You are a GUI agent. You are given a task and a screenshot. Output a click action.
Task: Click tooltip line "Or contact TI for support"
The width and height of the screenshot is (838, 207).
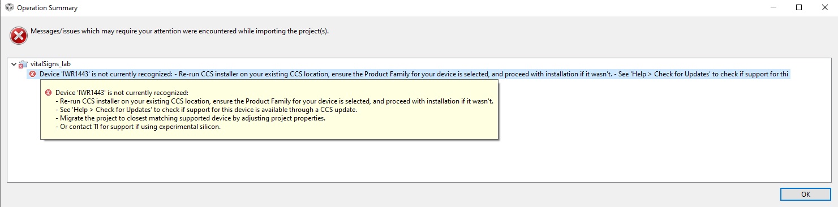pyautogui.click(x=137, y=127)
